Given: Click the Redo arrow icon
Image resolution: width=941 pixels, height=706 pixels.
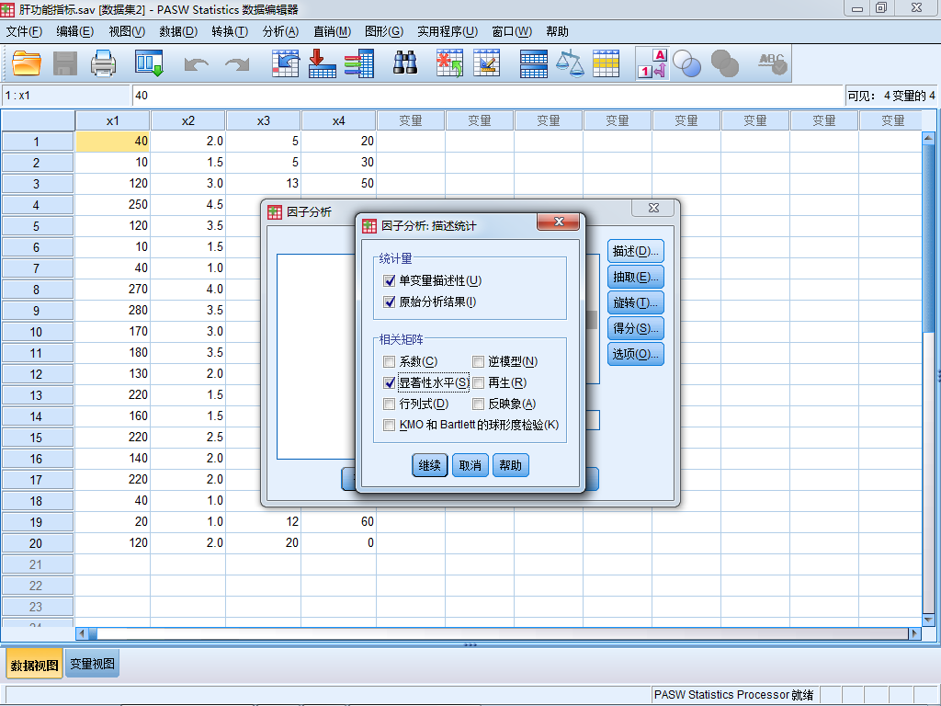Looking at the screenshot, I should pyautogui.click(x=237, y=64).
